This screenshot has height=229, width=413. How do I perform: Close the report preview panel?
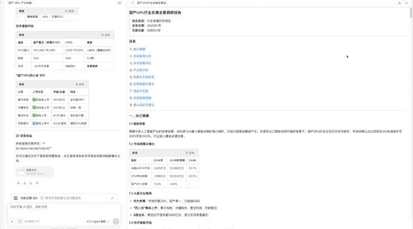[407, 3]
